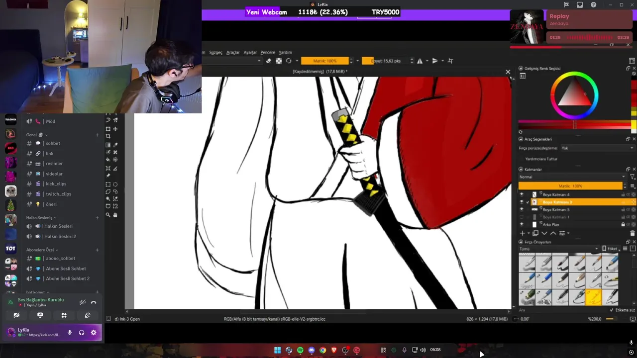Image resolution: width=637 pixels, height=358 pixels.
Task: Deafen audio with Discord headphones icon
Action: [82, 333]
